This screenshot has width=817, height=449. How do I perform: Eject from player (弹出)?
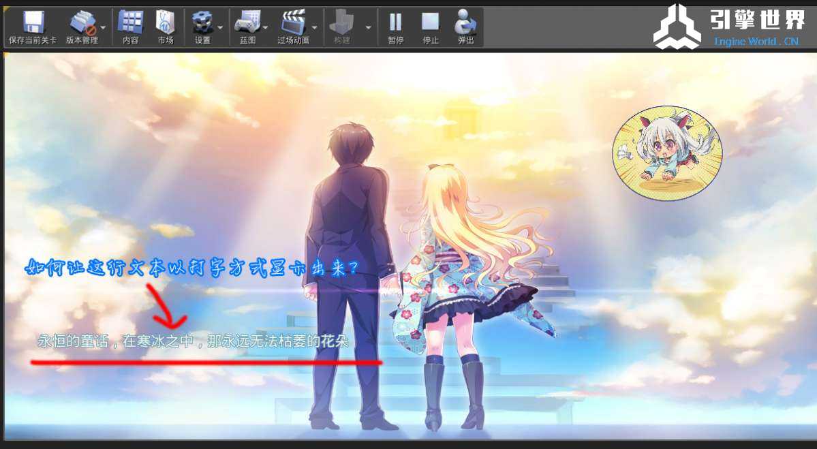[465, 28]
